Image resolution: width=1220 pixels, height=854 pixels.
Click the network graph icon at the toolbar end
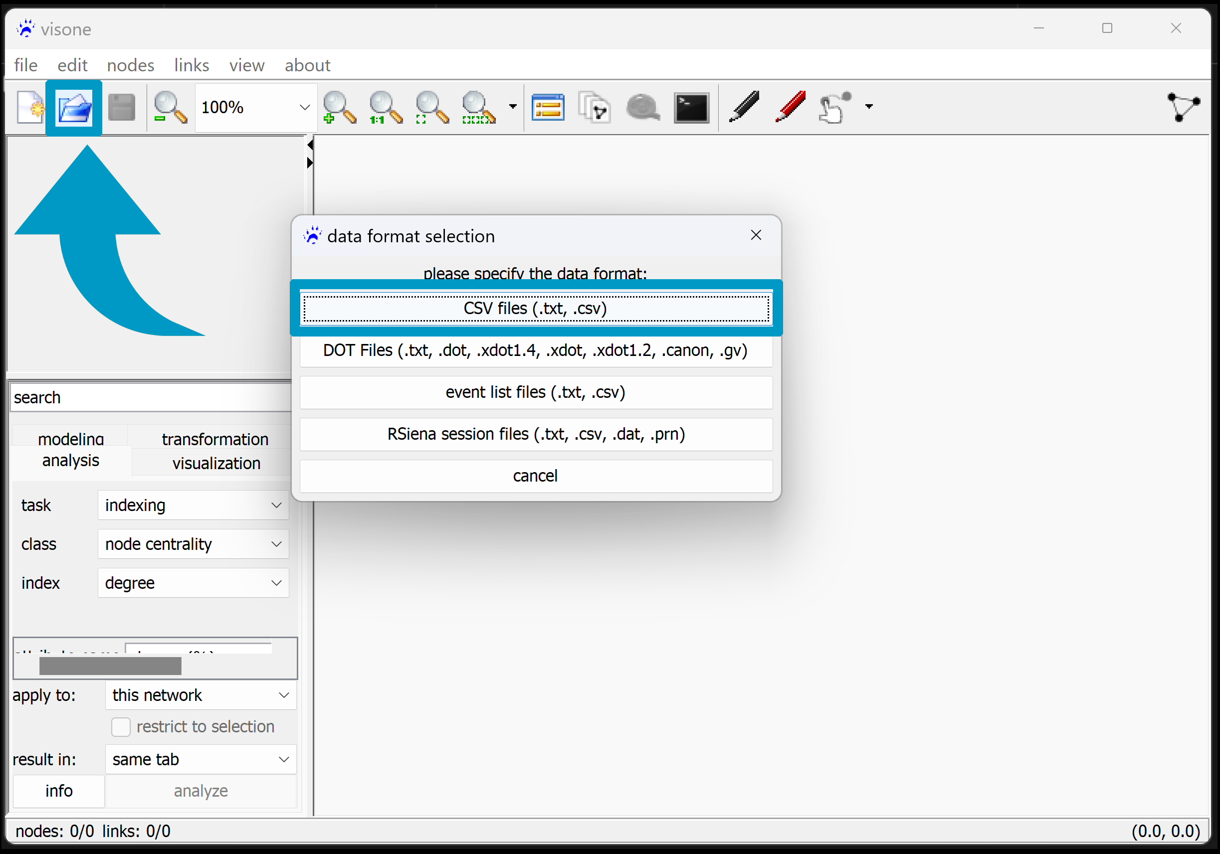pos(1183,107)
